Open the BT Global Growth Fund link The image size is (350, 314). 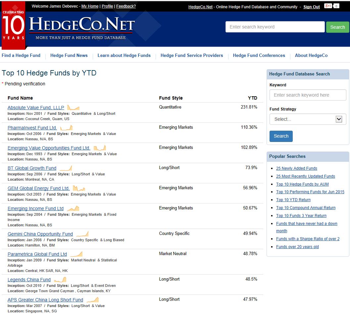(x=32, y=168)
